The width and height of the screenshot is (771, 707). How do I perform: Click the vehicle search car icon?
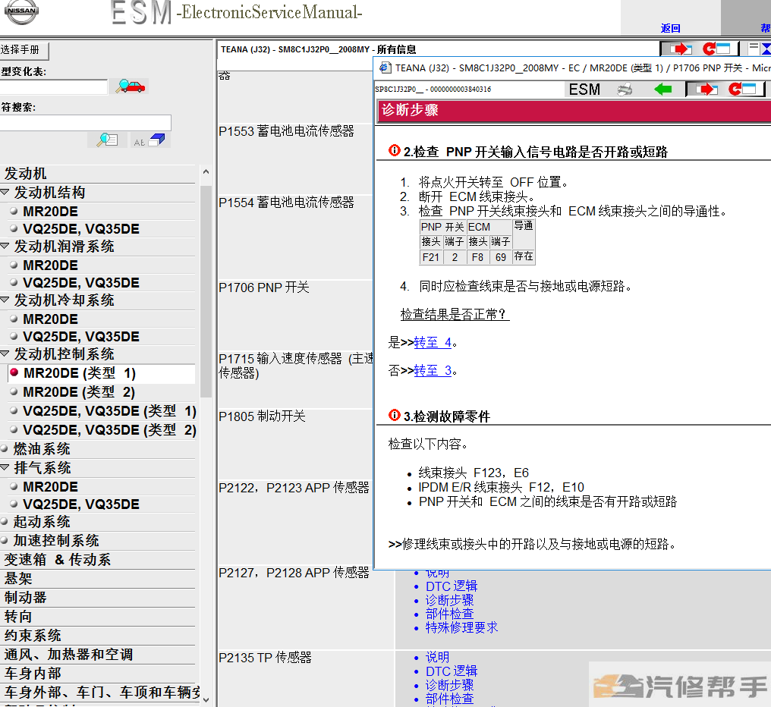point(131,86)
